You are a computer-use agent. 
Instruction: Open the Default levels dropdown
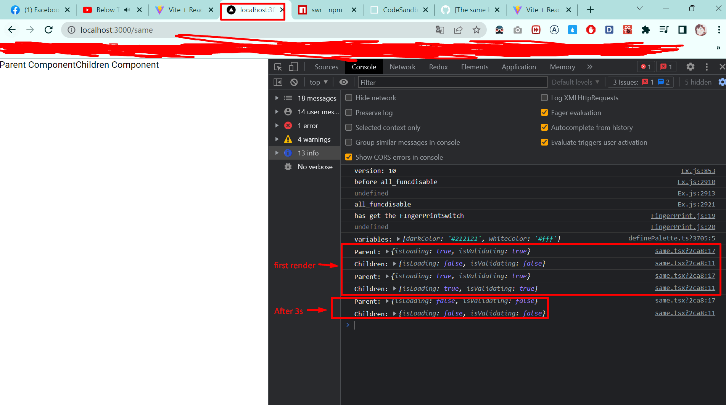pyautogui.click(x=575, y=82)
